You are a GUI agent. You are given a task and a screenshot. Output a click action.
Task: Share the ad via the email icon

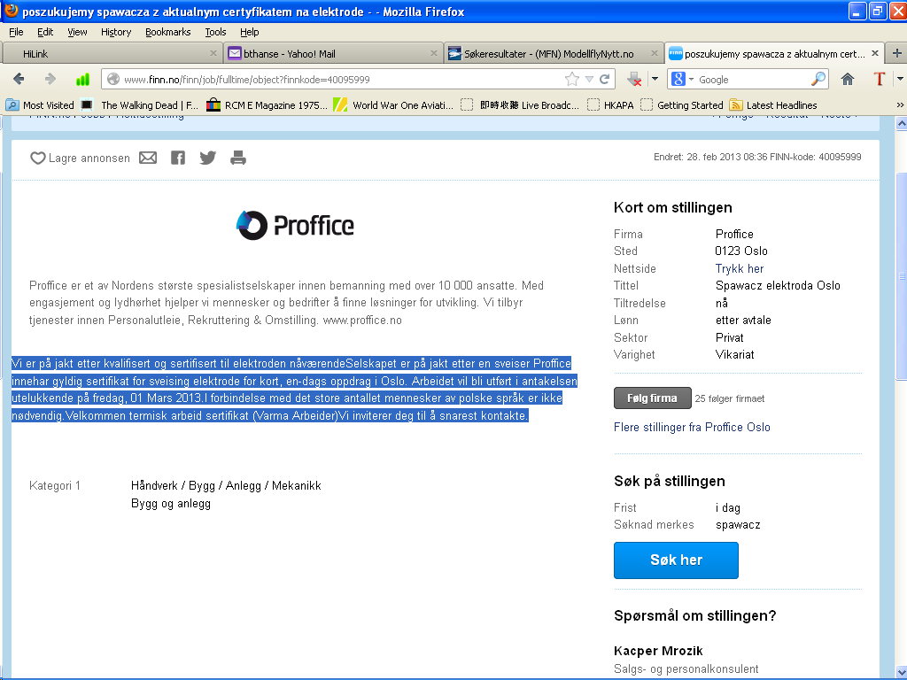(x=148, y=158)
